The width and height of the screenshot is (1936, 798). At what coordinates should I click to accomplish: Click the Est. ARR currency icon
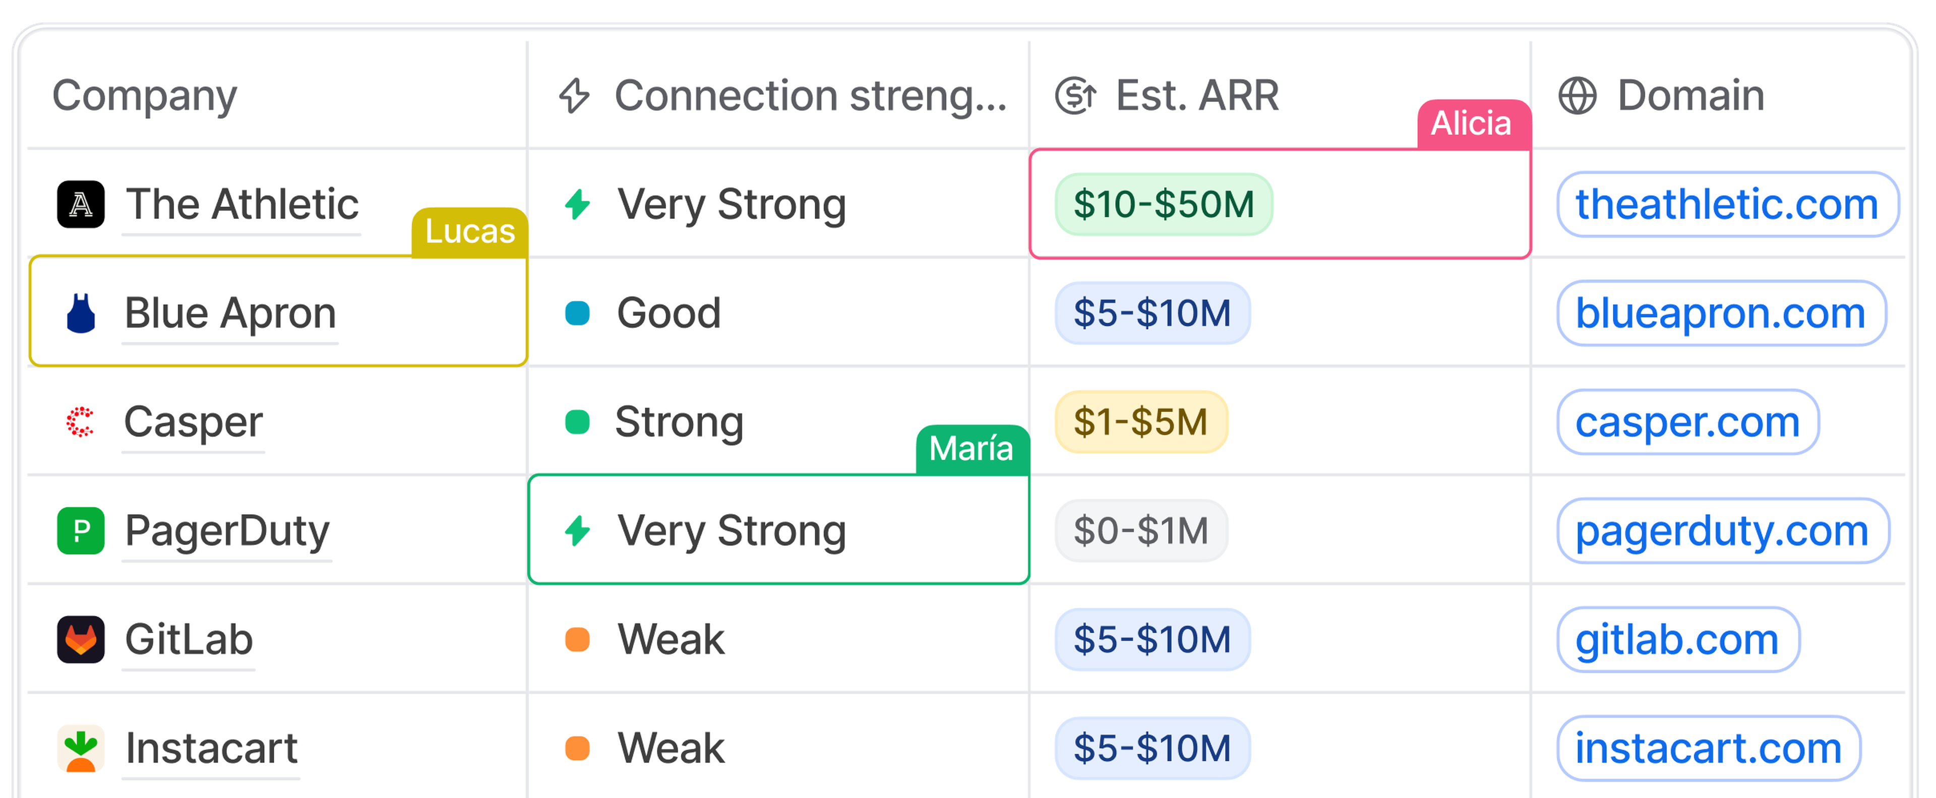click(x=1075, y=96)
